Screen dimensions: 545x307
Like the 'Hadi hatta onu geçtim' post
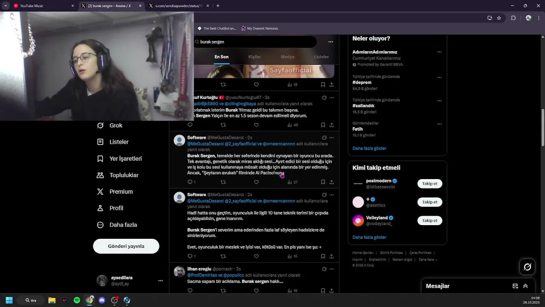(256, 256)
